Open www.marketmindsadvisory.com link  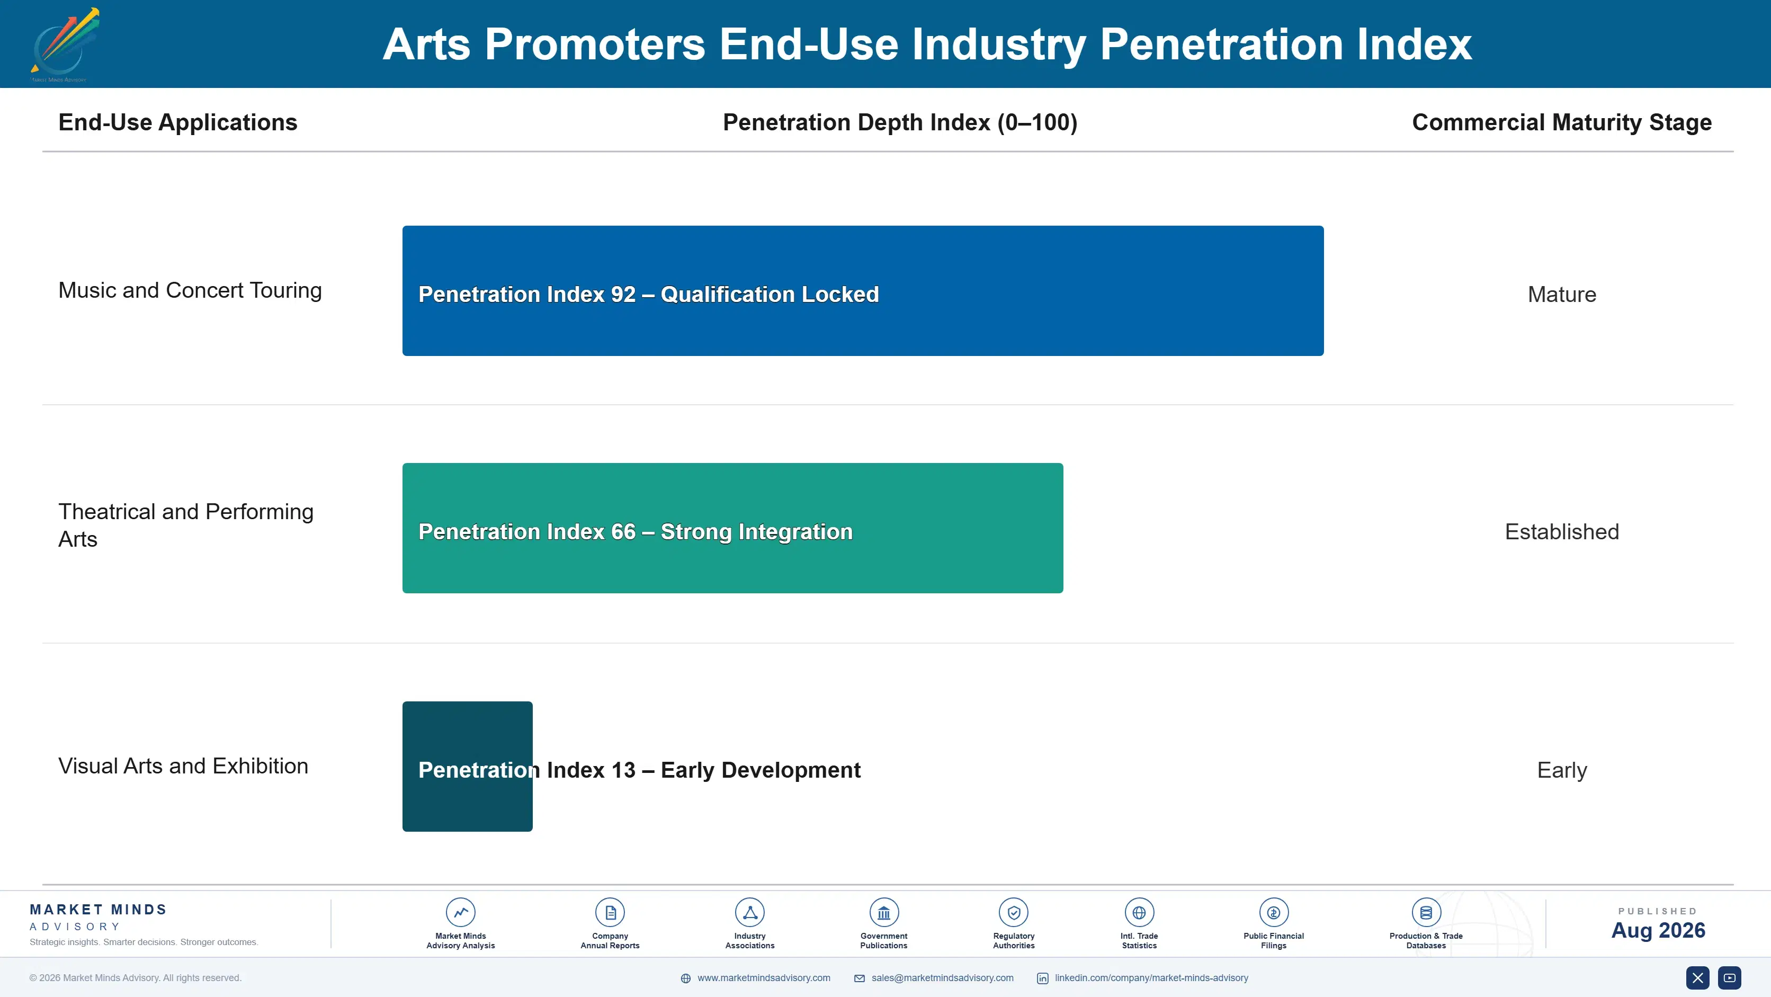(x=764, y=978)
